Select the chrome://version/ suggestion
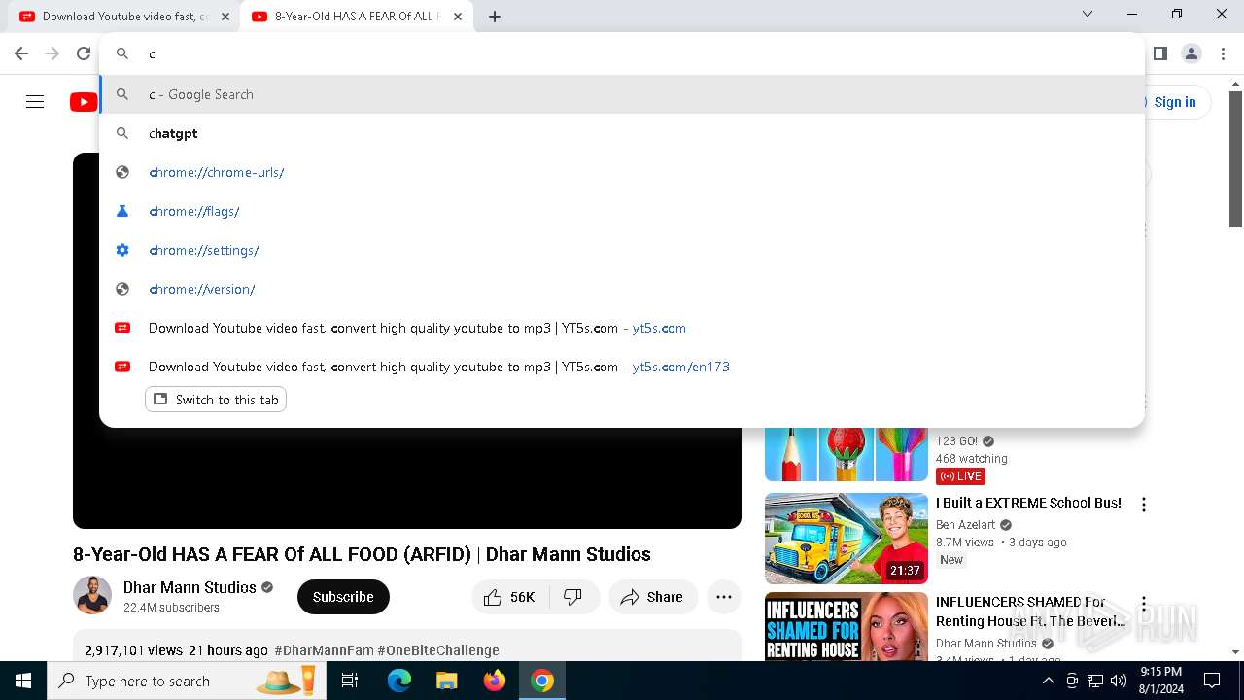Viewport: 1244px width, 700px height. (x=622, y=289)
